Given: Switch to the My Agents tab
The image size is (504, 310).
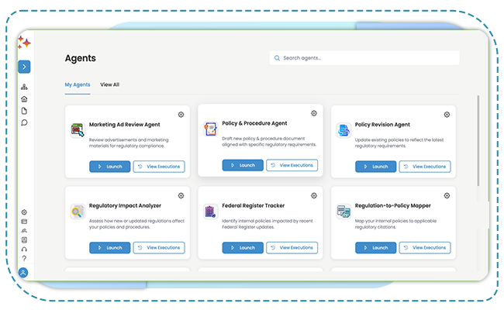Looking at the screenshot, I should pyautogui.click(x=78, y=84).
